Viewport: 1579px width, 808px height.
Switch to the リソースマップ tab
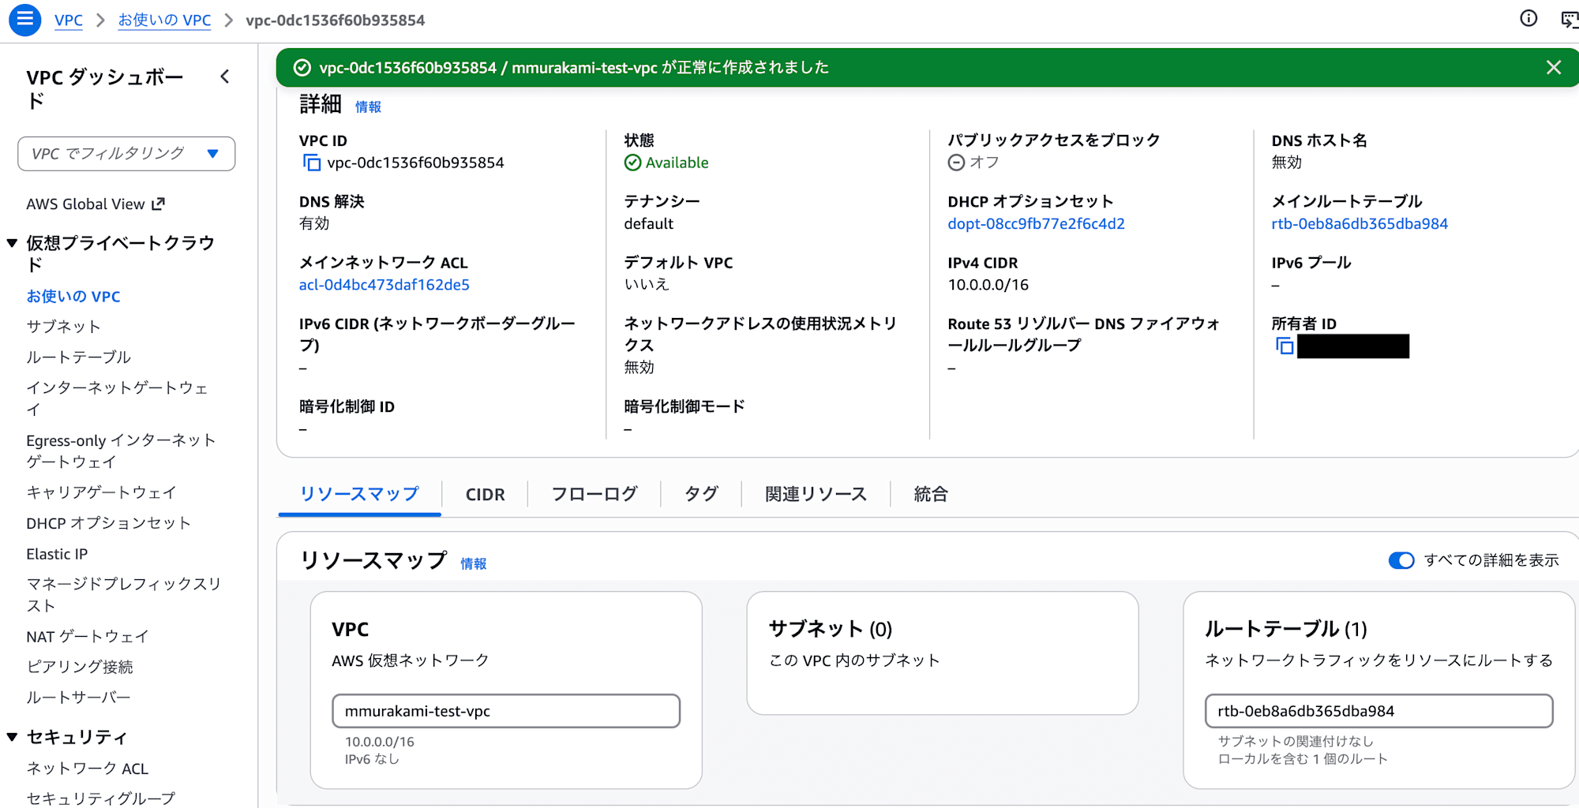359,495
